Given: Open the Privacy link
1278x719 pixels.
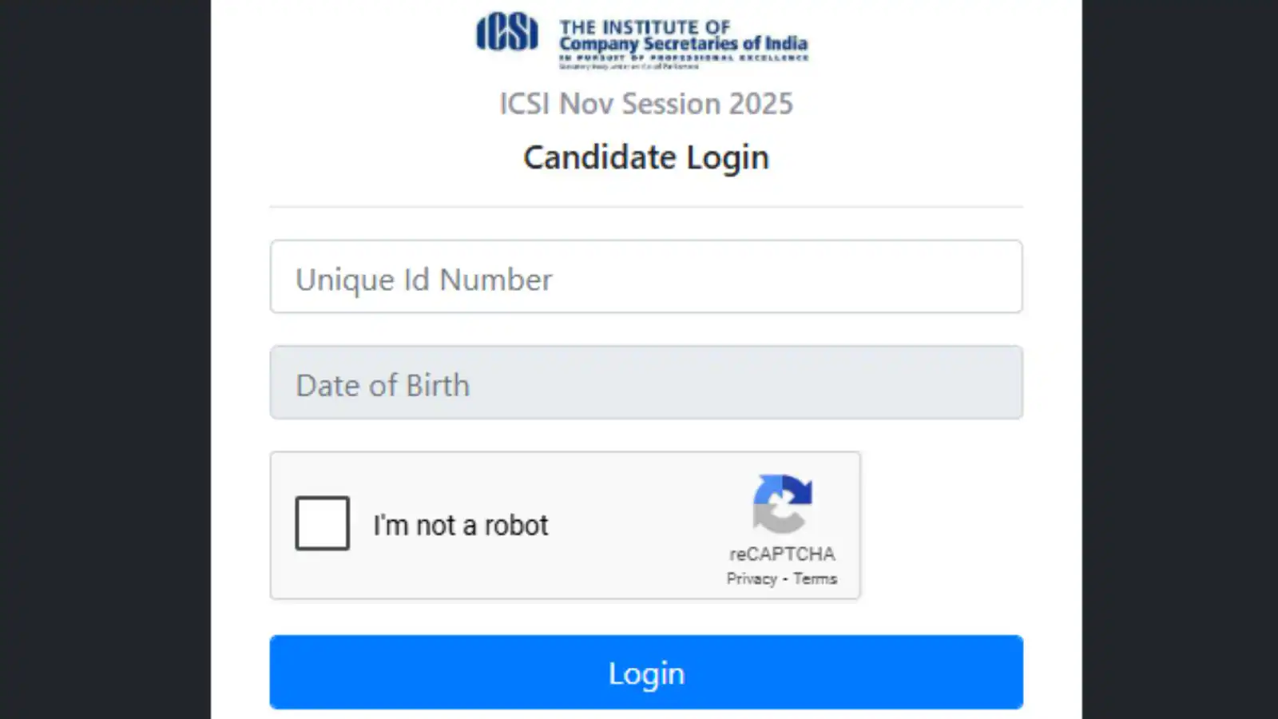Looking at the screenshot, I should [750, 578].
